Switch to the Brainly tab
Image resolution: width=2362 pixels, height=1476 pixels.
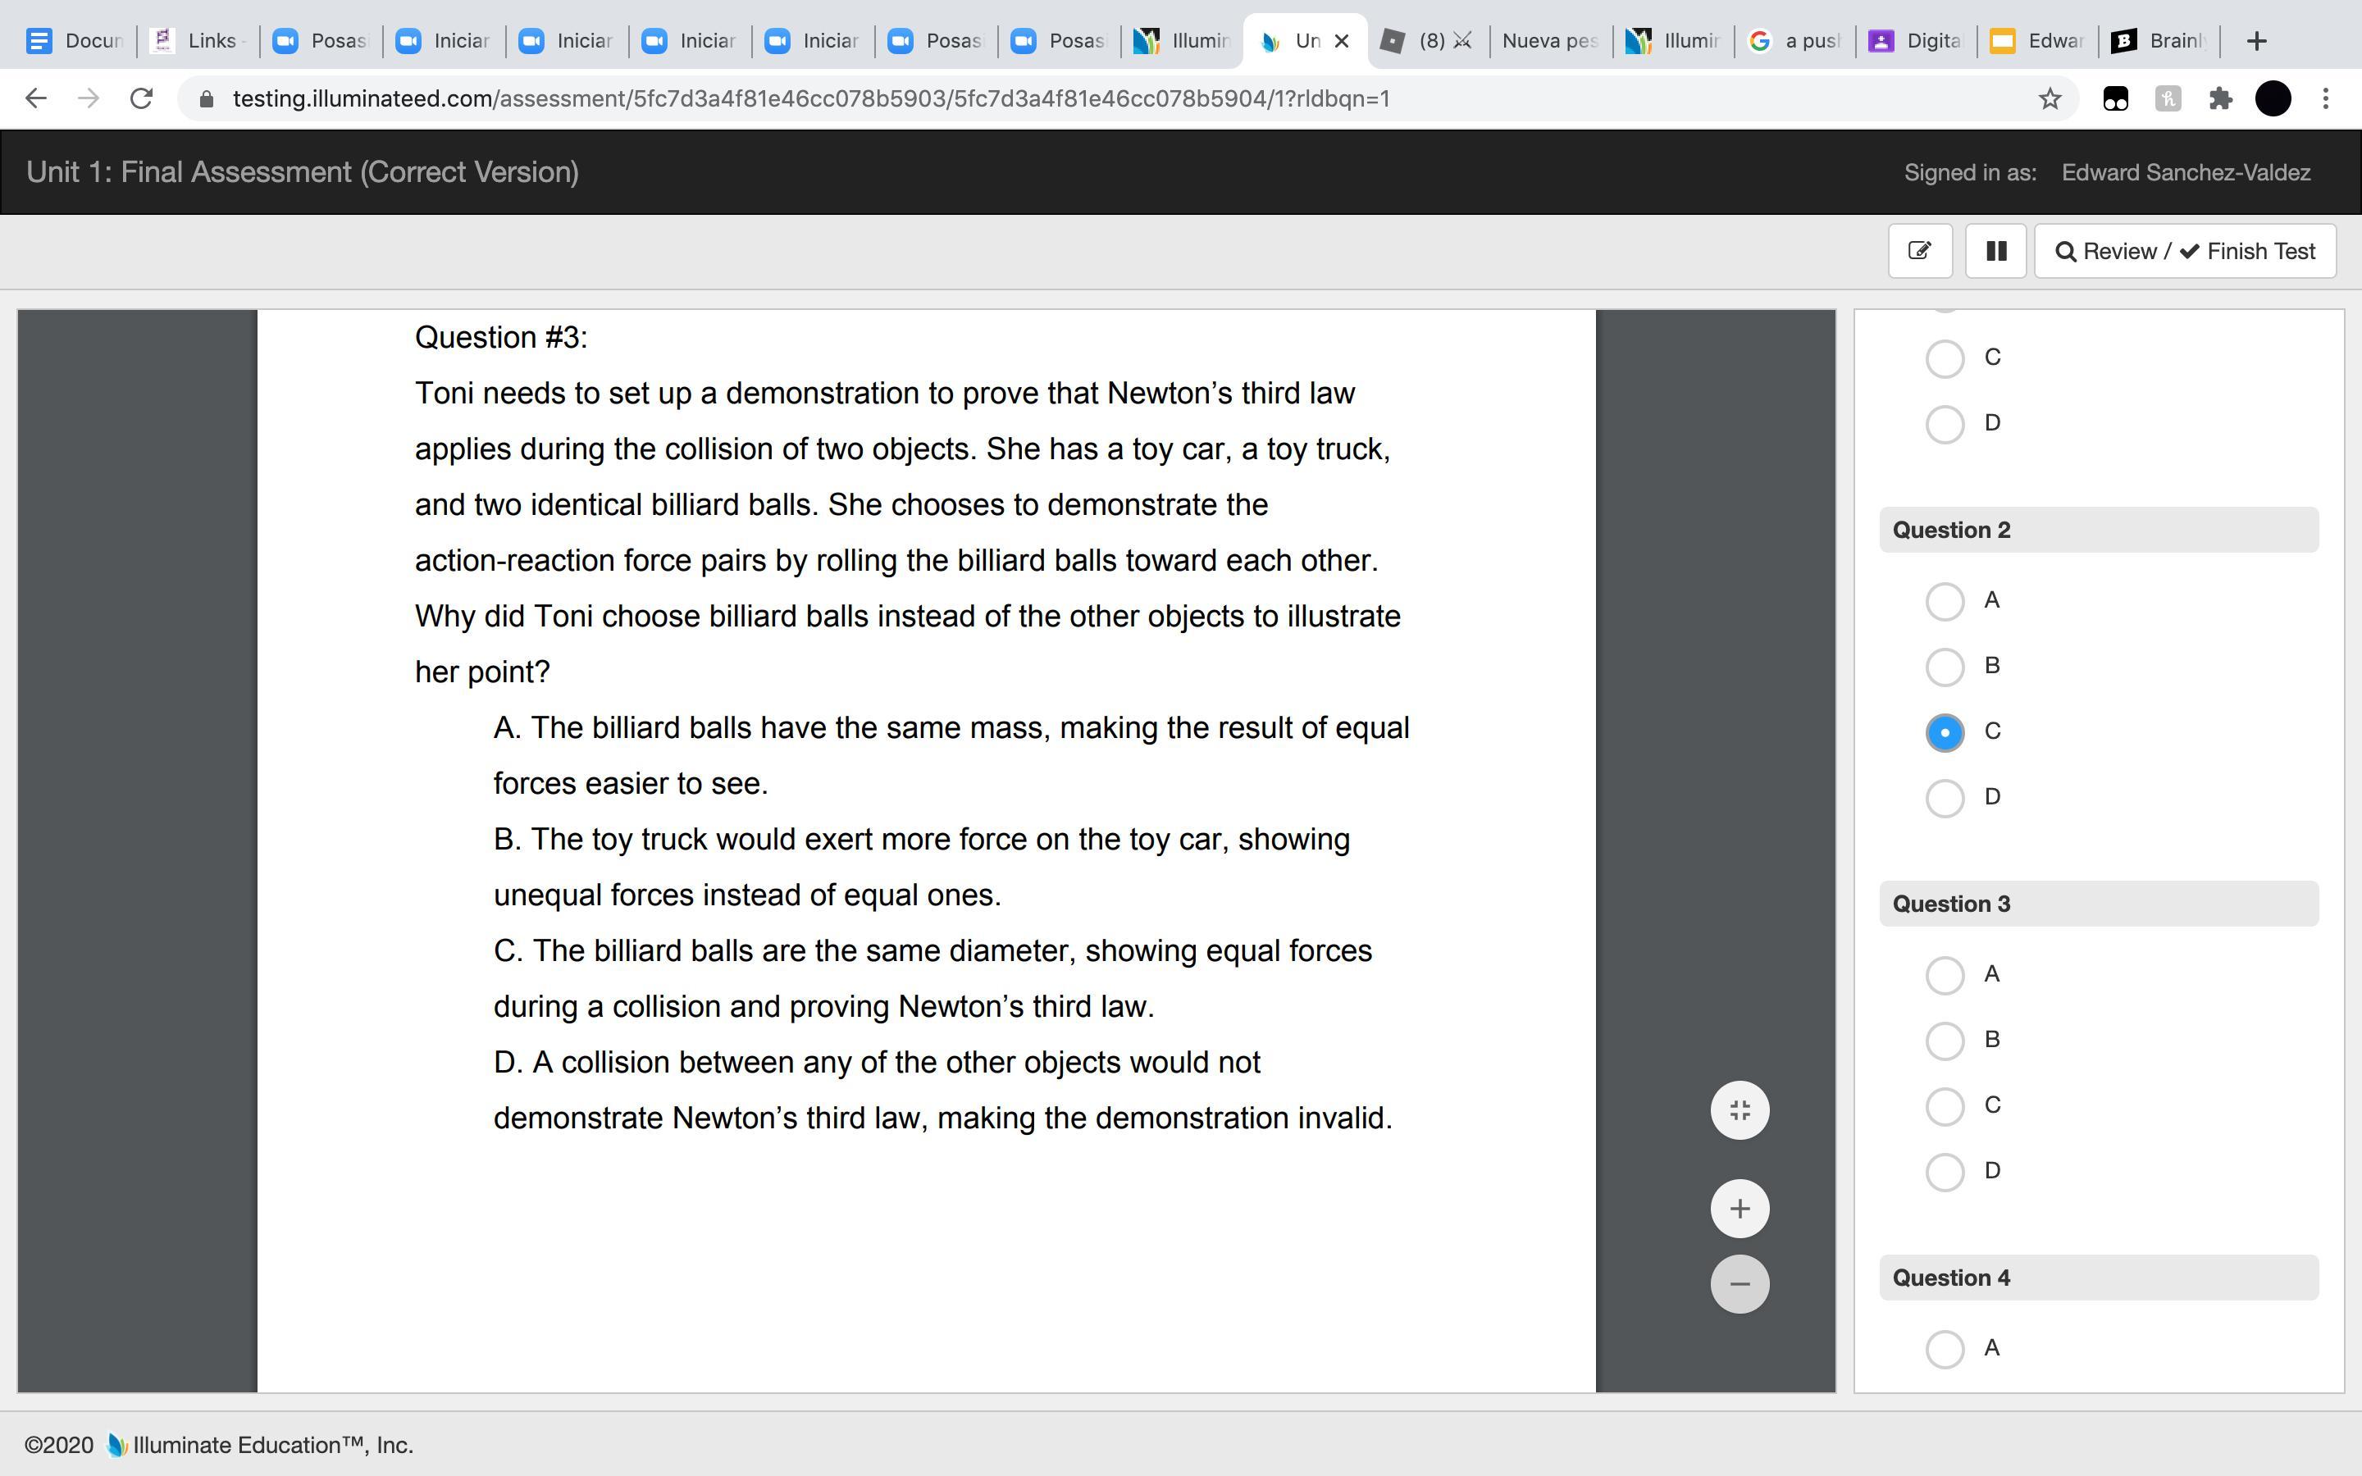coord(2159,41)
